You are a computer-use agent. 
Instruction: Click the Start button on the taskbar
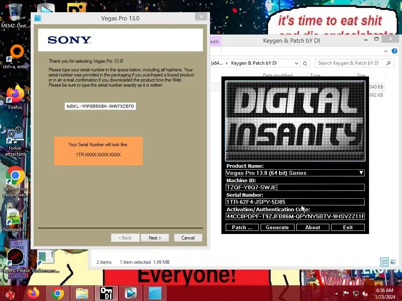10,293
